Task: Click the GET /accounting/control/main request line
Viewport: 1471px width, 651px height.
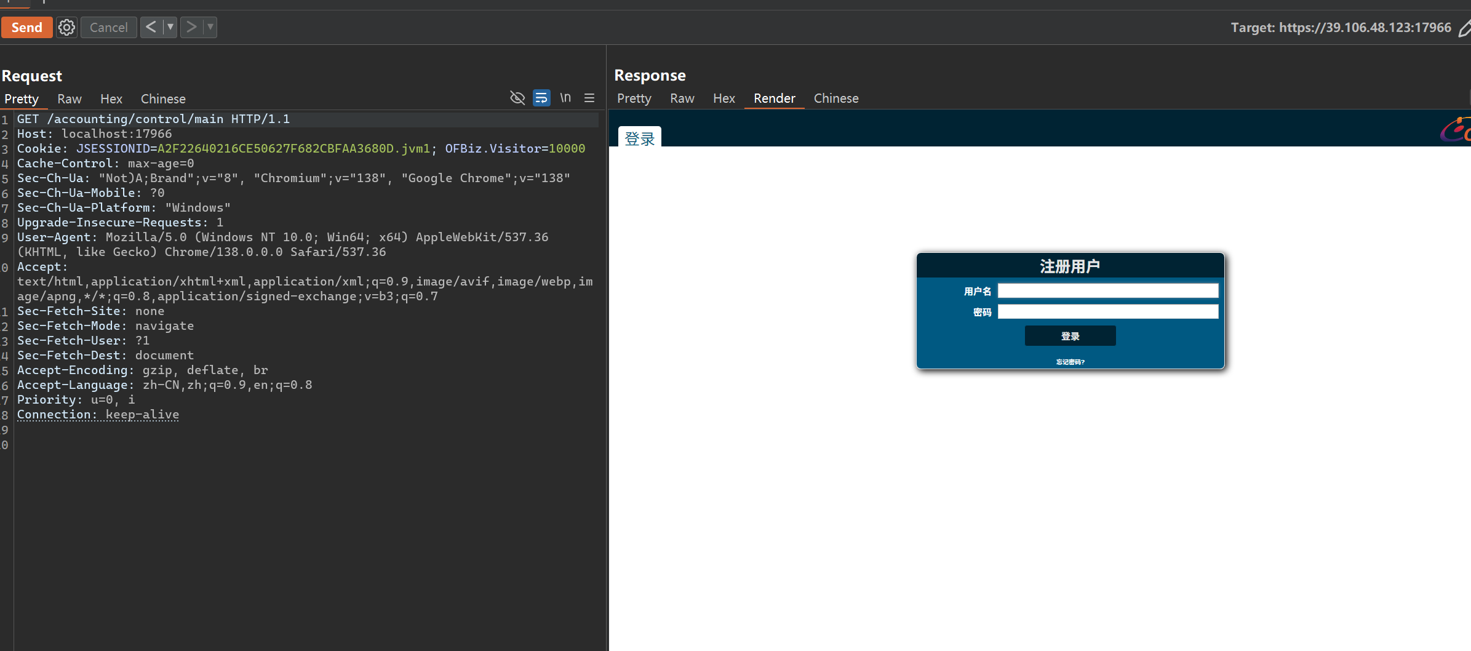Action: (x=153, y=119)
